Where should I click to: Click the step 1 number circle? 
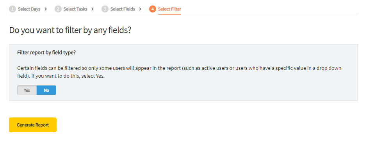point(12,9)
